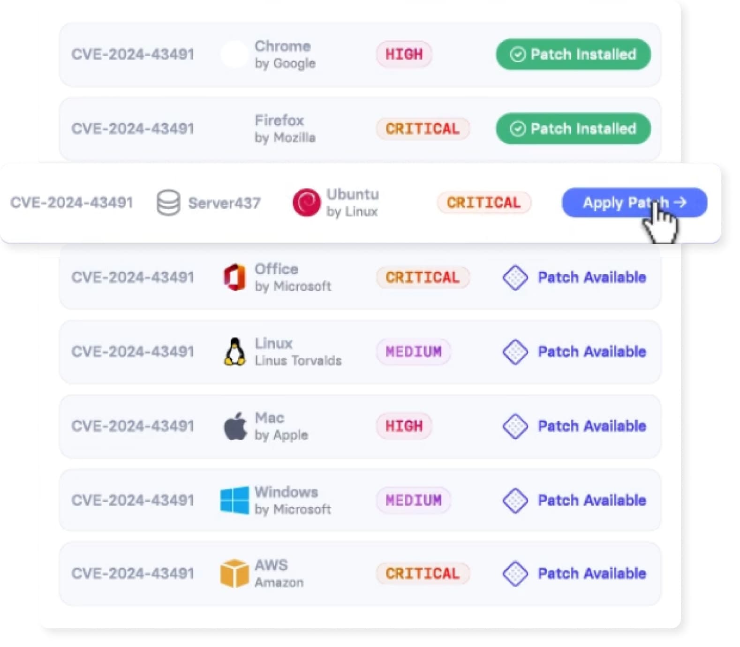Click the diamond icon beside Office's Patch Available
The width and height of the screenshot is (740, 647).
(x=515, y=277)
